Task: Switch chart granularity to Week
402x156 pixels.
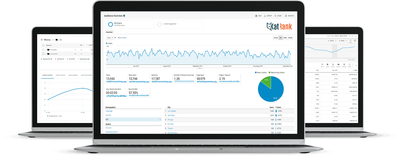Action: (x=285, y=38)
